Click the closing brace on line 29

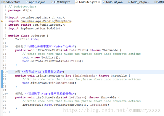[x=16, y=108]
